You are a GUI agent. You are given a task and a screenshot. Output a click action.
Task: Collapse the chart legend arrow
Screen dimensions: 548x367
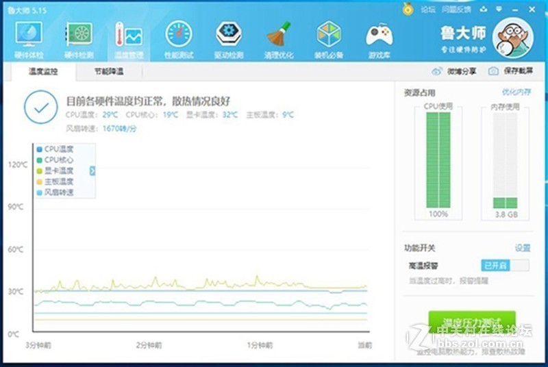tap(92, 170)
